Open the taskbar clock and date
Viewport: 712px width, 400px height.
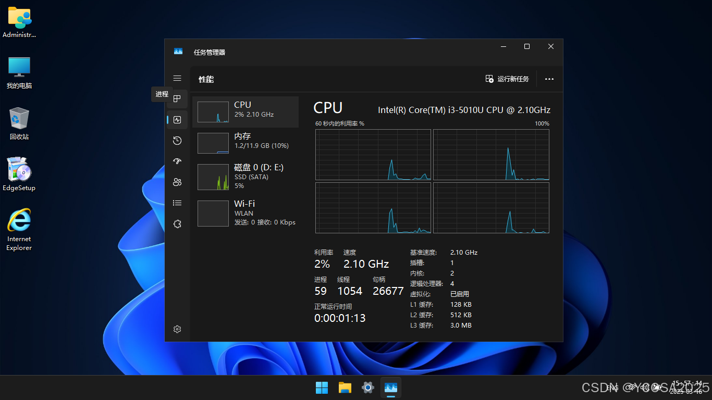(687, 387)
